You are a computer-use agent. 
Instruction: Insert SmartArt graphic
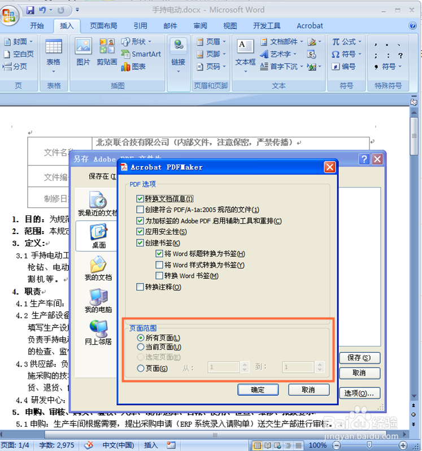point(141,54)
